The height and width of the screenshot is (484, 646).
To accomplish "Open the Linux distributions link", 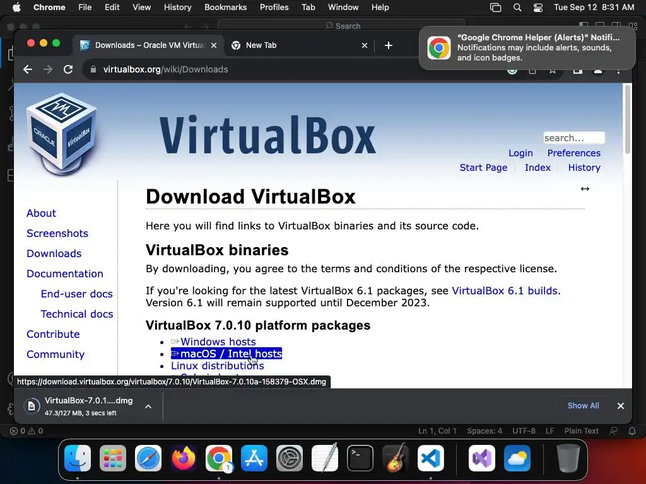I will click(x=218, y=366).
